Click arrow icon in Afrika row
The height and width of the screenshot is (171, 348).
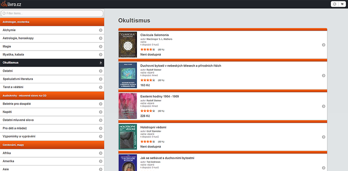(x=101, y=153)
